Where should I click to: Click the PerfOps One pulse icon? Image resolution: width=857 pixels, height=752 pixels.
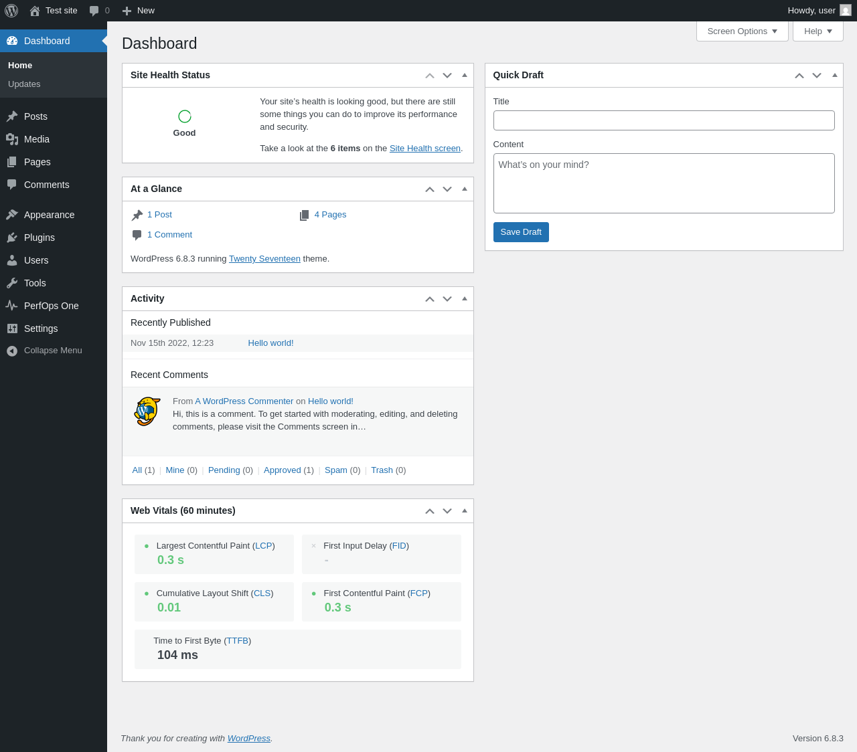click(12, 306)
